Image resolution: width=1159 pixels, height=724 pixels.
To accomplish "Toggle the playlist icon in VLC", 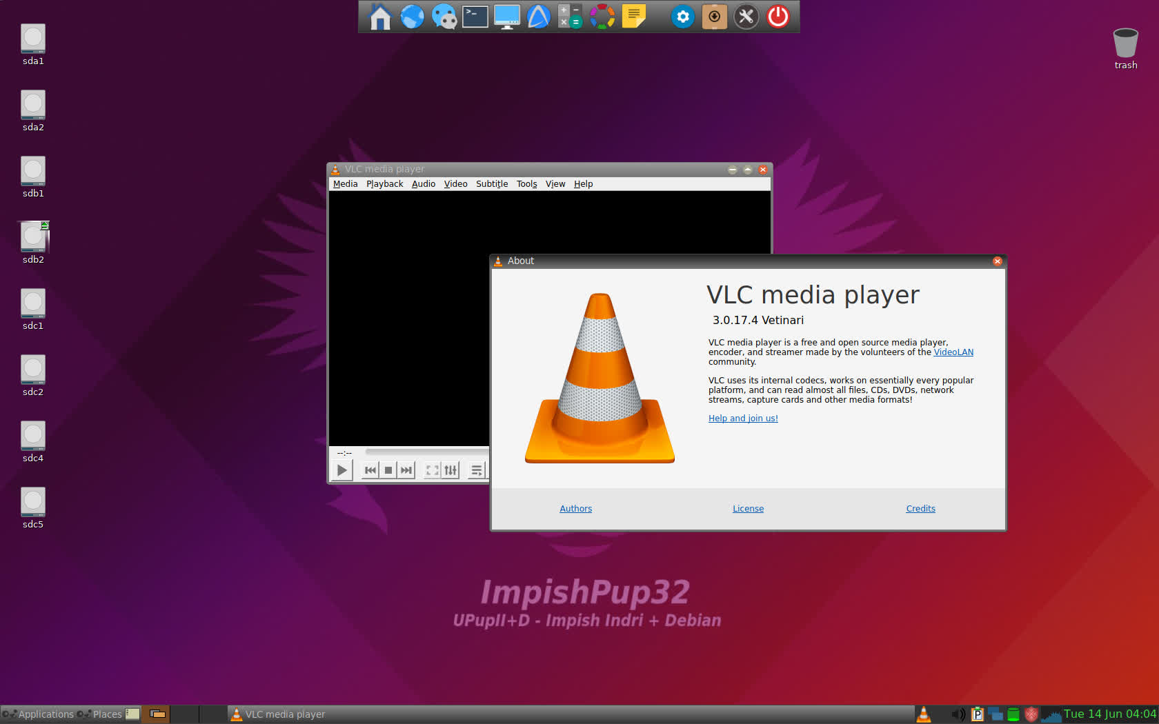I will click(477, 470).
